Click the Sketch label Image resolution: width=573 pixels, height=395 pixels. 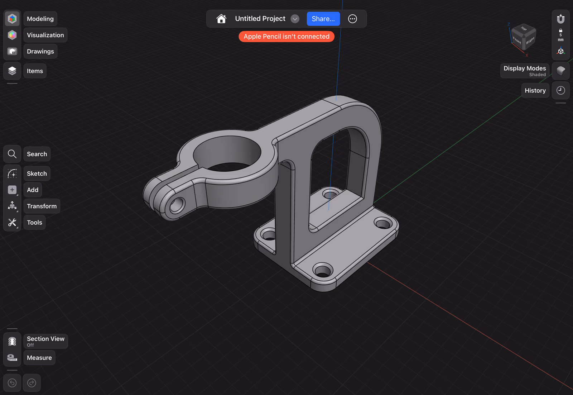(x=37, y=173)
